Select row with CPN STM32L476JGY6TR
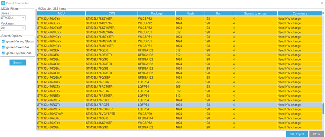325x137 pixels. tap(180, 19)
